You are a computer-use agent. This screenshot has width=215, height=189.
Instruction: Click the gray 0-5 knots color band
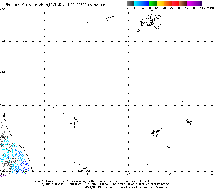coord(130,3)
